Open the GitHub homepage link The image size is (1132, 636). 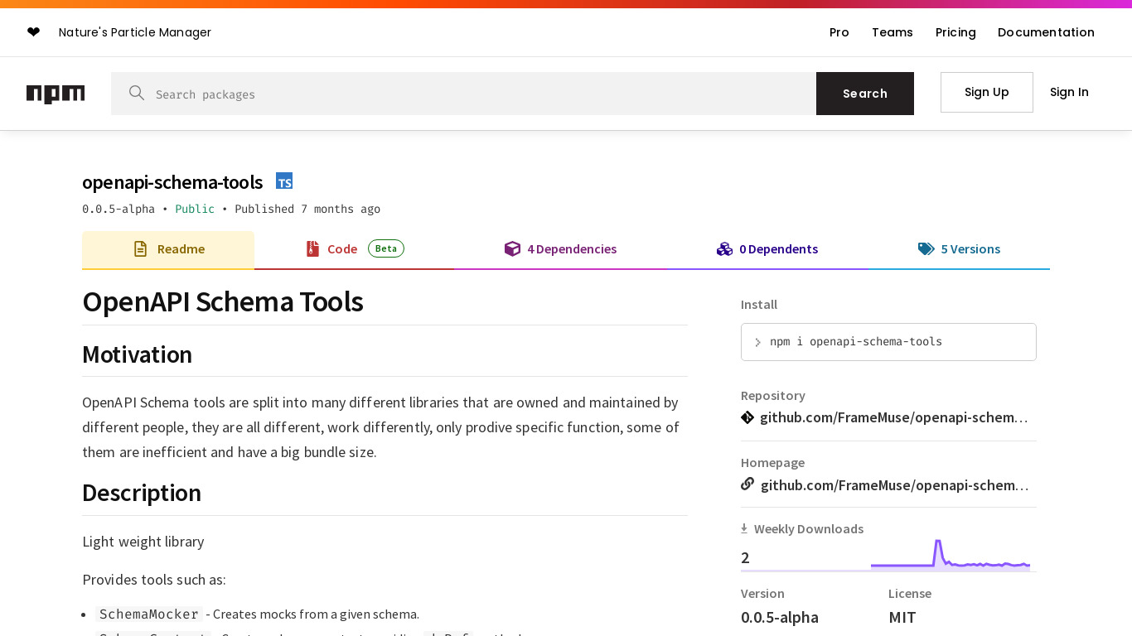(894, 484)
